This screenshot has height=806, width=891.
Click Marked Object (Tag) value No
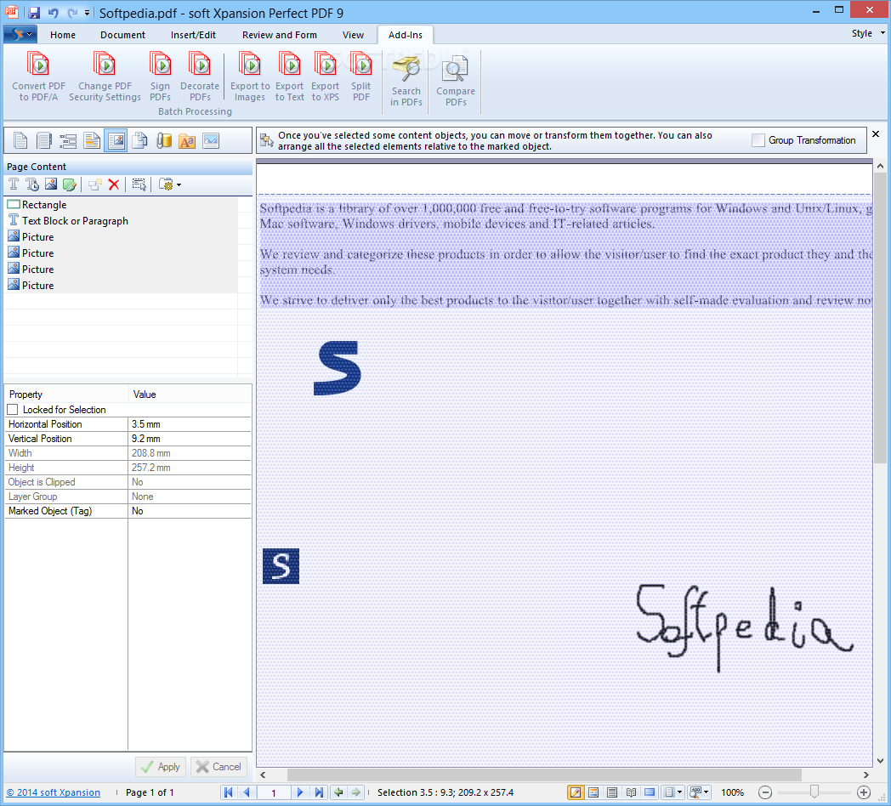(190, 511)
